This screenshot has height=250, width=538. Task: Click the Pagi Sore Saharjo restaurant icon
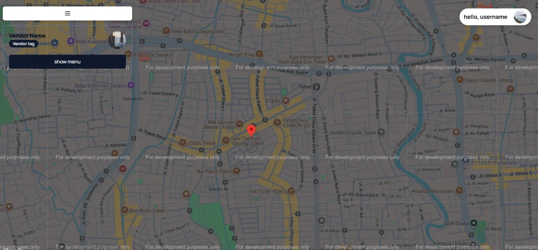pyautogui.click(x=128, y=54)
